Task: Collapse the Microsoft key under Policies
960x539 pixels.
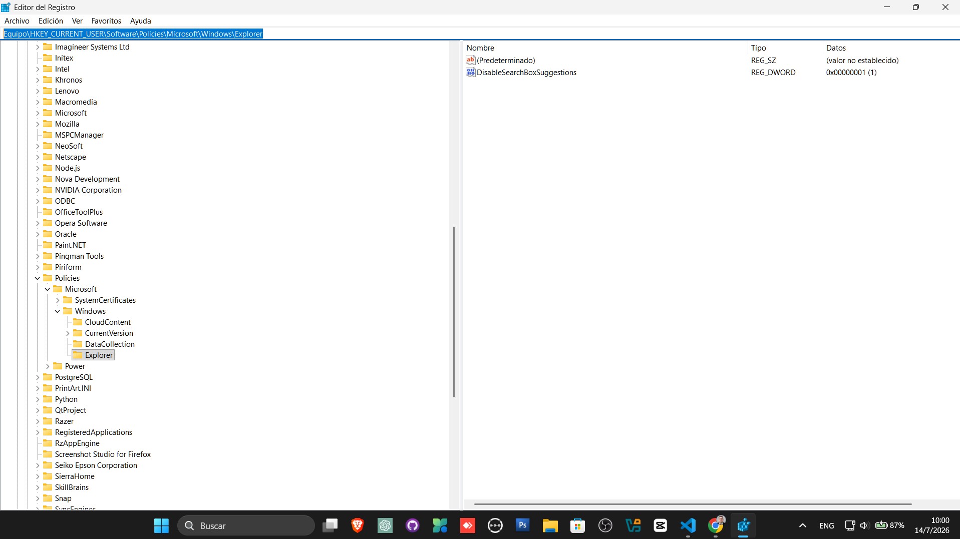Action: coord(48,289)
